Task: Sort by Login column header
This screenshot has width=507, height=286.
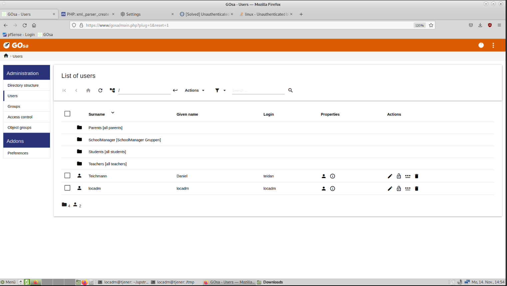Action: pyautogui.click(x=268, y=114)
